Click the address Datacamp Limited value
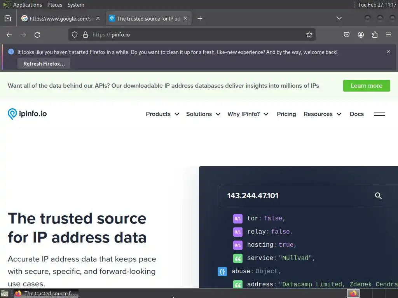The width and height of the screenshot is (398, 298). pyautogui.click(x=339, y=284)
